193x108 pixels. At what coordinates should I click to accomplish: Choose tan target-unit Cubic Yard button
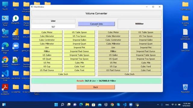point(146,66)
